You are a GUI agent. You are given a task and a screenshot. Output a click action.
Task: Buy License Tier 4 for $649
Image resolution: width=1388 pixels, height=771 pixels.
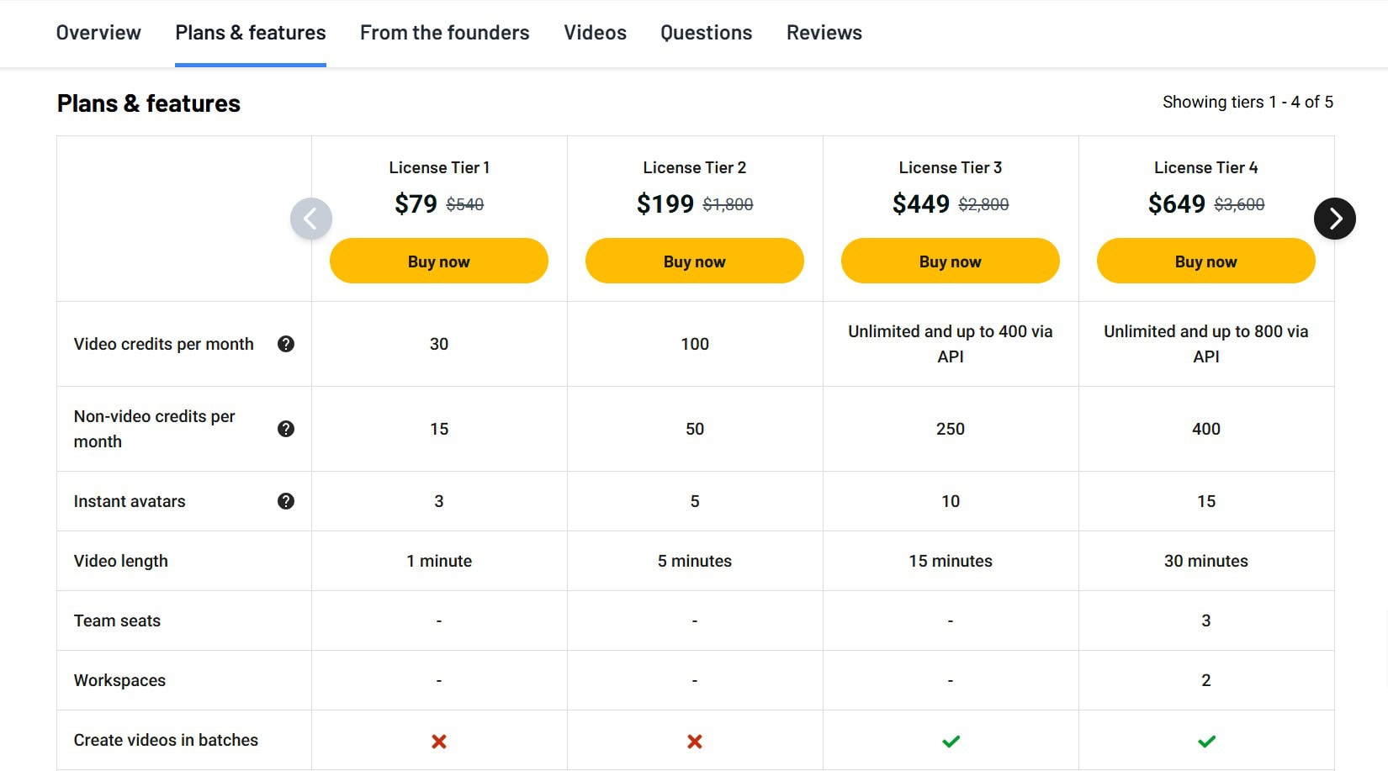point(1206,261)
